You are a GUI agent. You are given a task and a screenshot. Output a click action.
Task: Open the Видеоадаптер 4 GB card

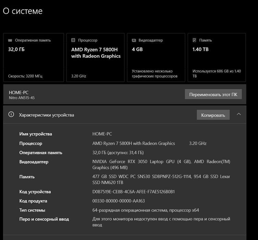156,57
